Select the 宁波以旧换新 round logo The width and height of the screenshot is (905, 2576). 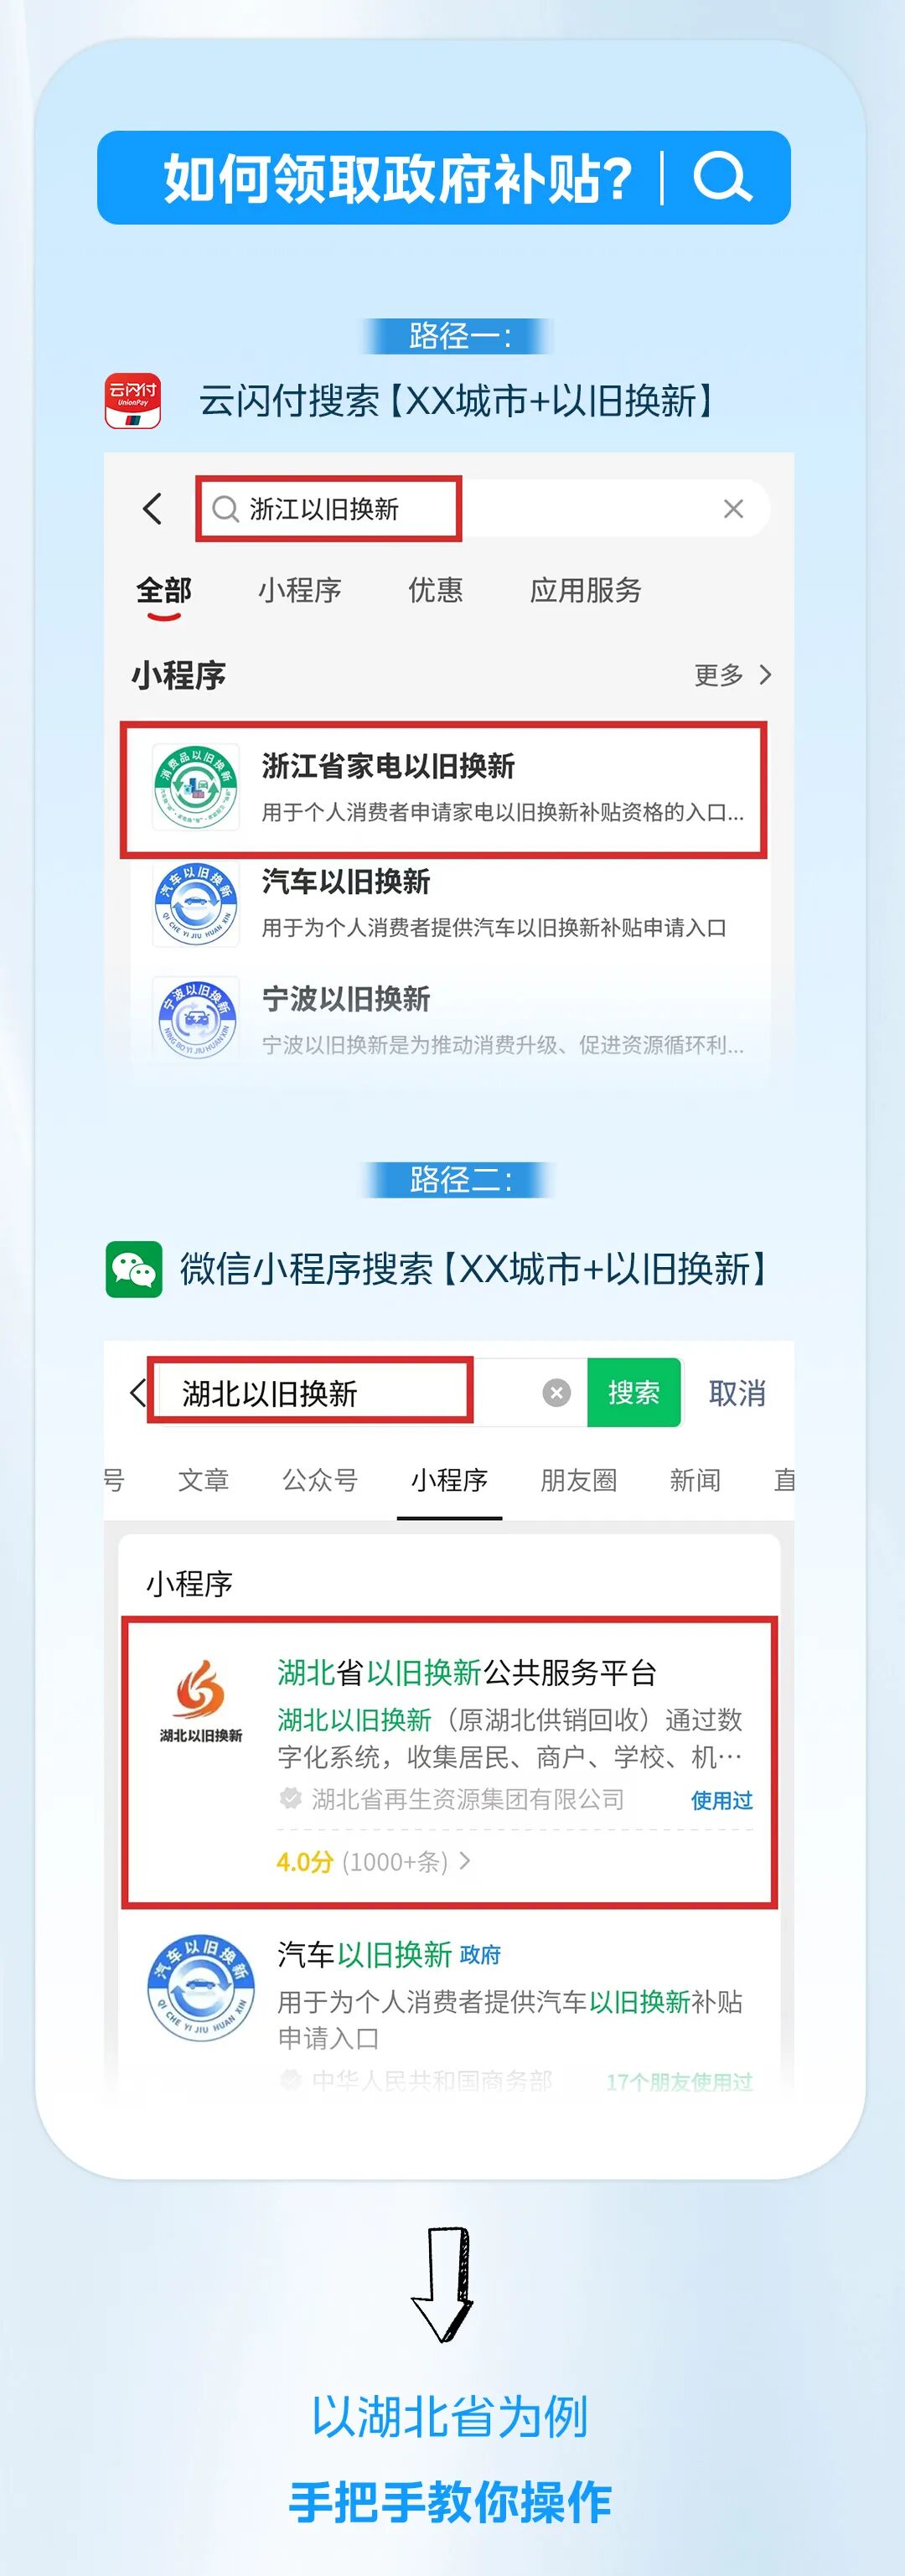pos(196,1018)
